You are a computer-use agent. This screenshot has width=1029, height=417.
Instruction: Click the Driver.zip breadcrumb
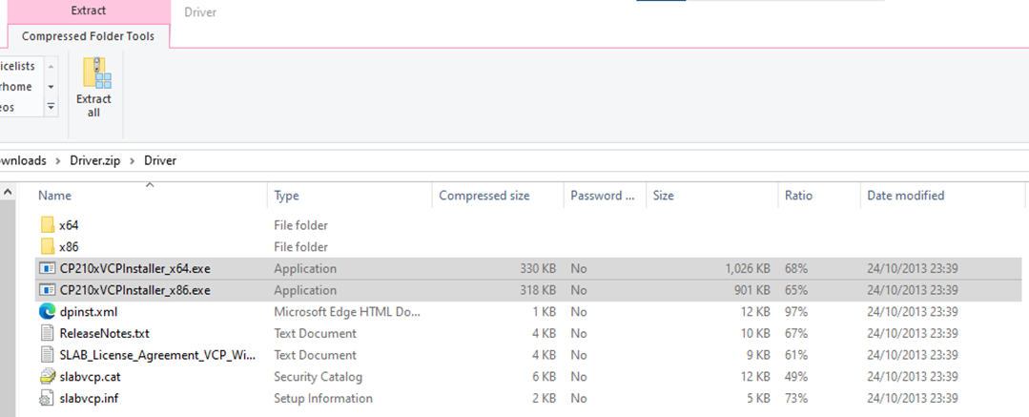tap(95, 160)
